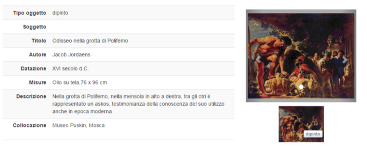Viewport: 367px width, 156px height.
Task: Click the large Polifemo painting image
Action: pos(301,56)
